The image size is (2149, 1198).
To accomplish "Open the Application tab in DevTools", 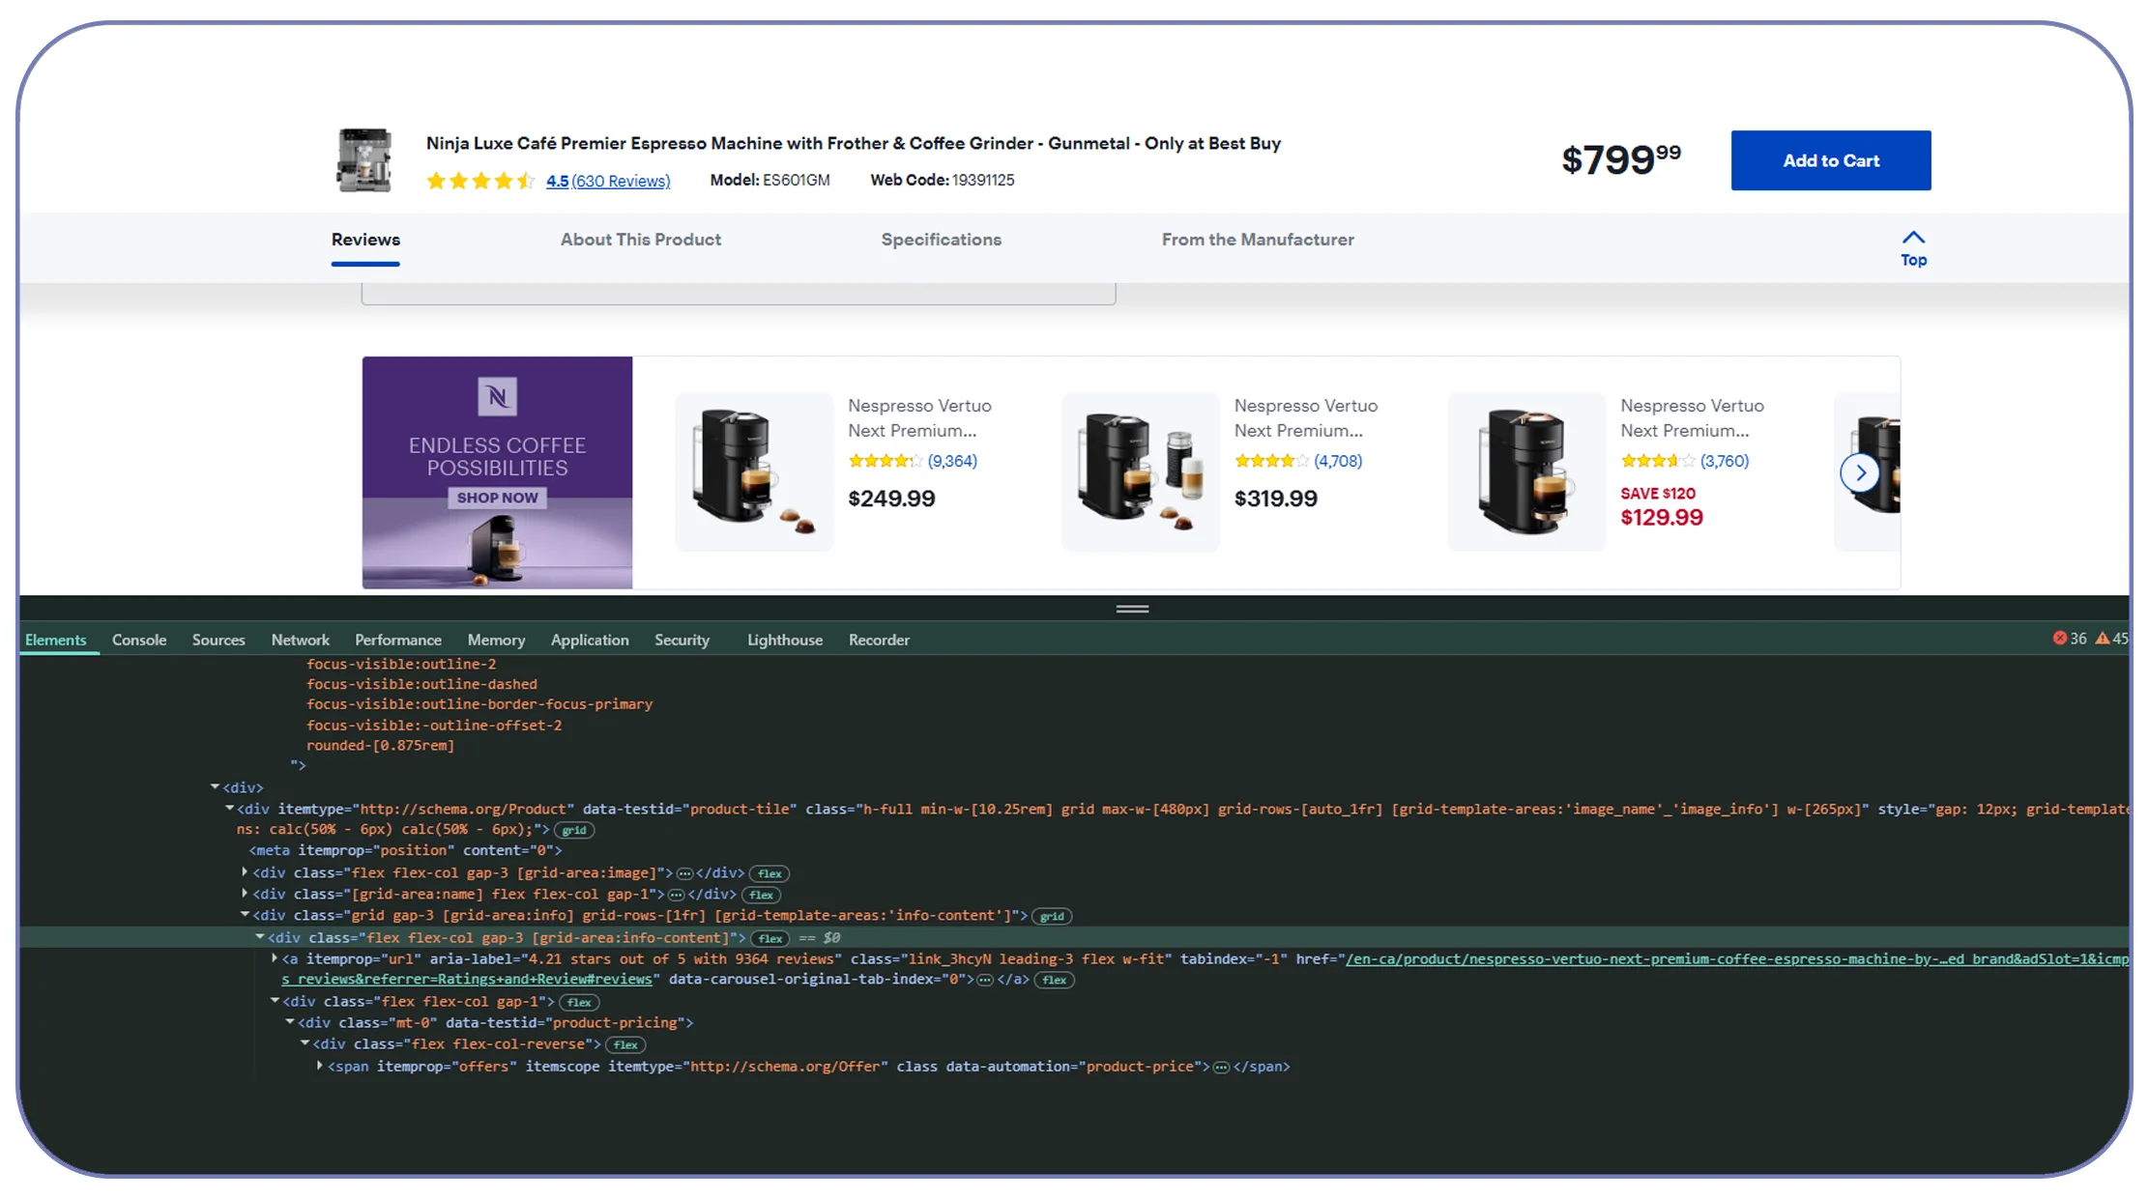I will tap(590, 640).
